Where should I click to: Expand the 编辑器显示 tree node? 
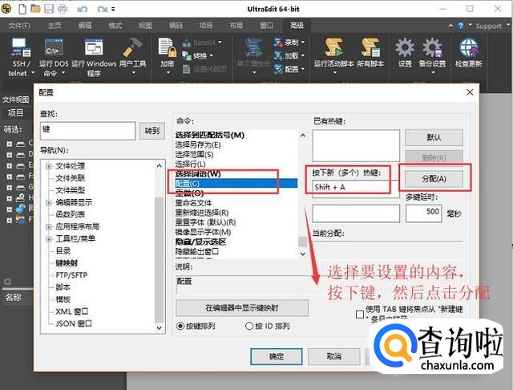coord(49,202)
